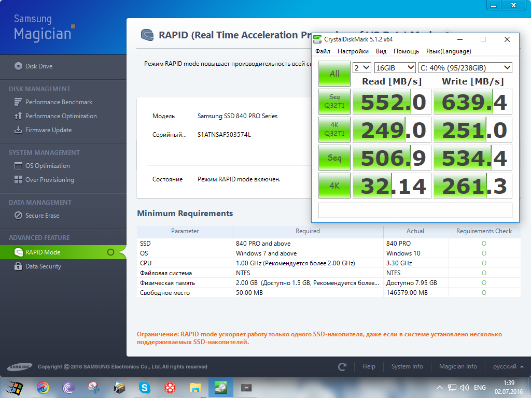
Task: Maximize the CrystalDiskMark window
Action: (x=483, y=39)
